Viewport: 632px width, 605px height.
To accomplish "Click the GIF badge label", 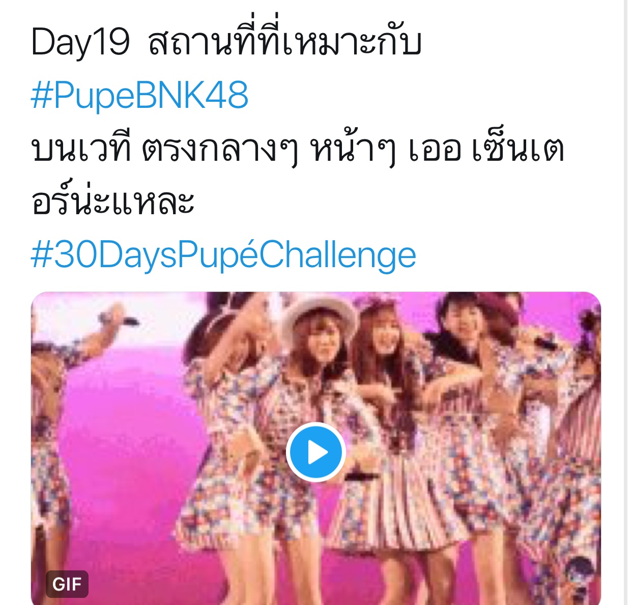I will point(67,584).
